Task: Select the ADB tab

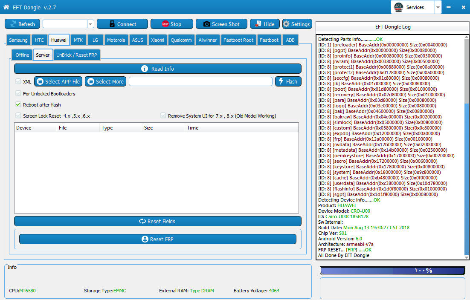Action: click(x=290, y=40)
